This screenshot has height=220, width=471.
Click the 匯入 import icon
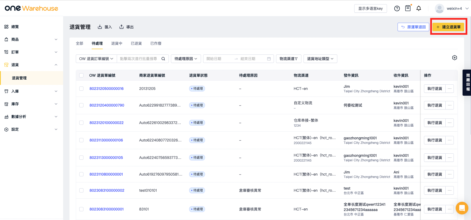[100, 27]
